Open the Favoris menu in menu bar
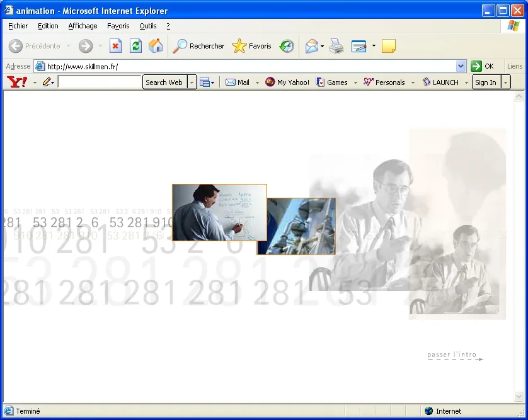 [118, 26]
